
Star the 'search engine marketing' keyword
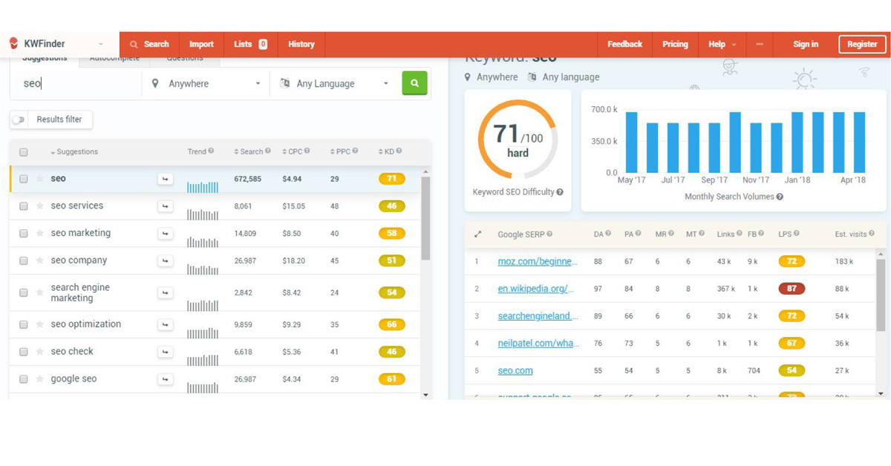click(x=40, y=293)
